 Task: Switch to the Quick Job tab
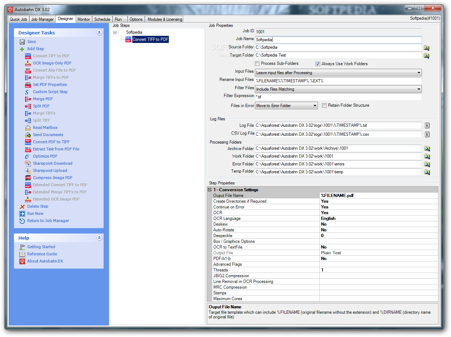click(x=18, y=19)
